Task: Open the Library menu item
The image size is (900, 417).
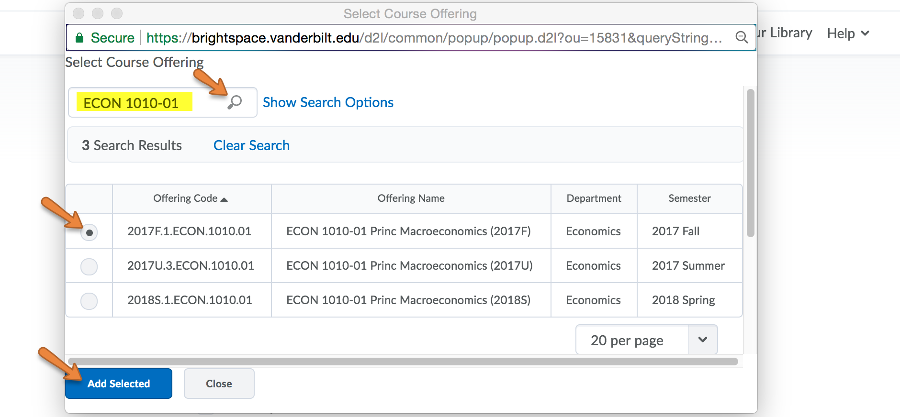Action: (790, 33)
